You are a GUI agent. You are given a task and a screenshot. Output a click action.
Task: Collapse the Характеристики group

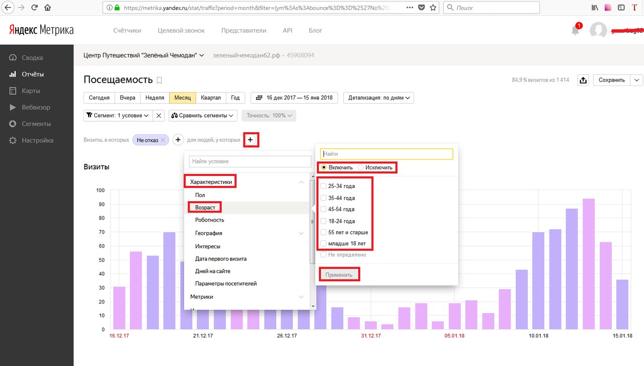[301, 182]
